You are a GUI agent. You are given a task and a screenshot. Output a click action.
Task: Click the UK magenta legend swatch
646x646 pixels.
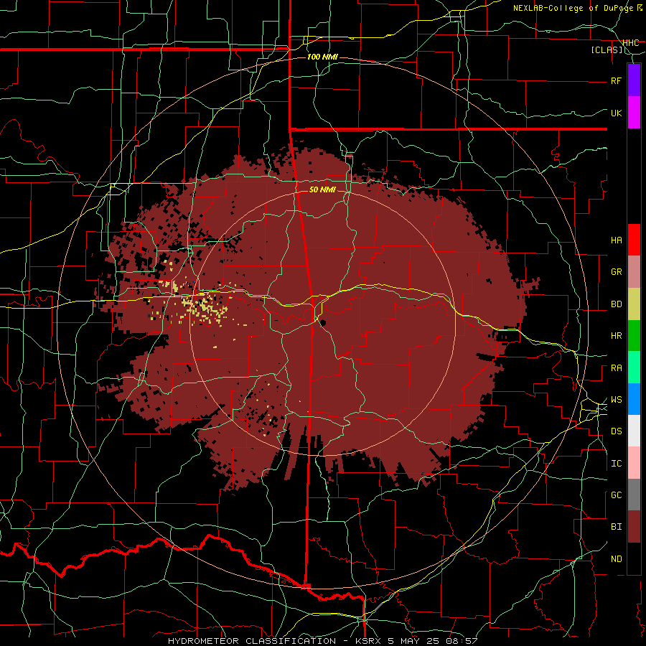point(634,113)
